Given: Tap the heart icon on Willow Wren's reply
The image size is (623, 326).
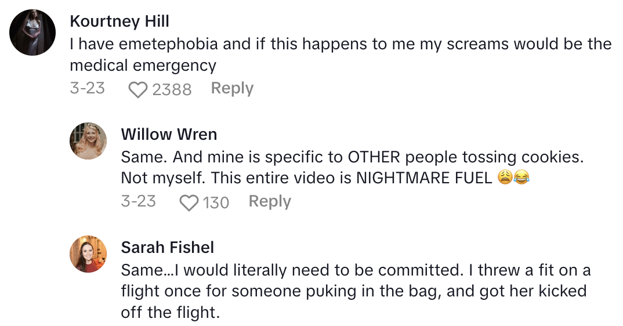Looking at the screenshot, I should tap(189, 202).
